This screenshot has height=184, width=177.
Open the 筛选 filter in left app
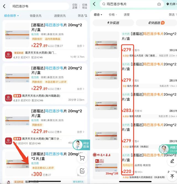click(x=82, y=15)
